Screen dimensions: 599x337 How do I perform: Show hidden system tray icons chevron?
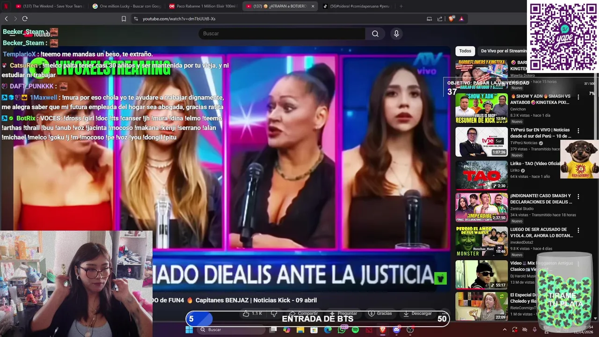pyautogui.click(x=504, y=330)
